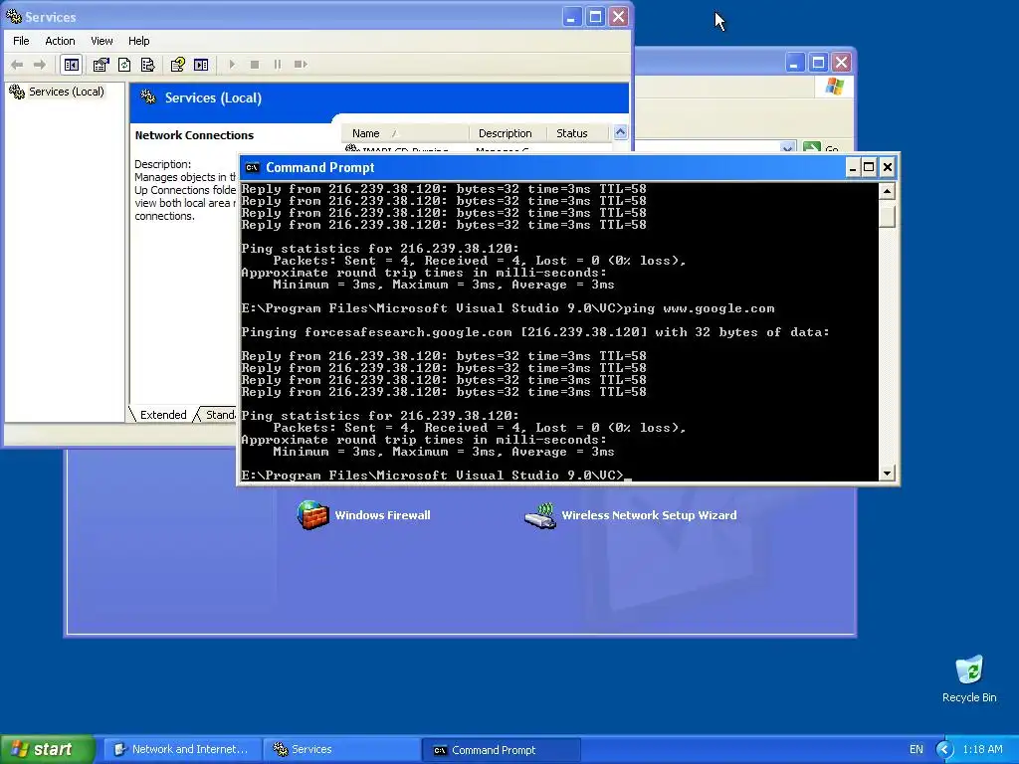
Task: Close the Command Prompt window
Action: click(887, 167)
